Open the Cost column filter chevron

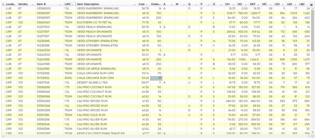tap(147, 5)
